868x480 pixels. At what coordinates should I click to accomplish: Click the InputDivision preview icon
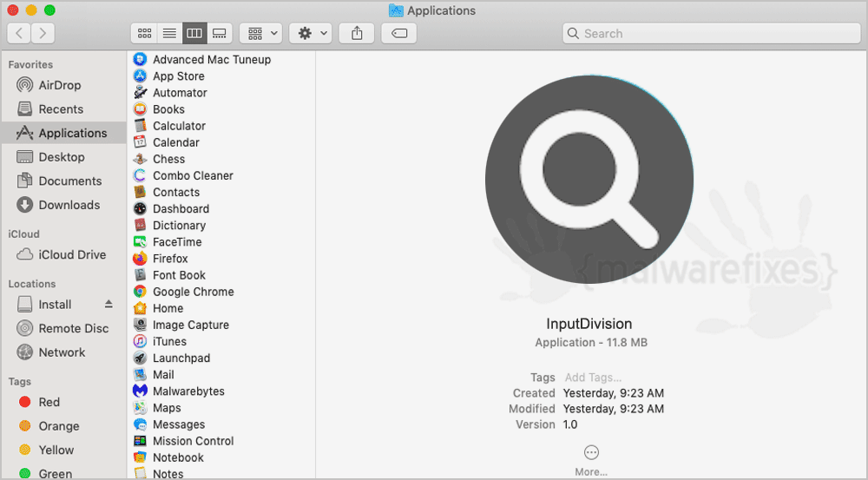589,180
